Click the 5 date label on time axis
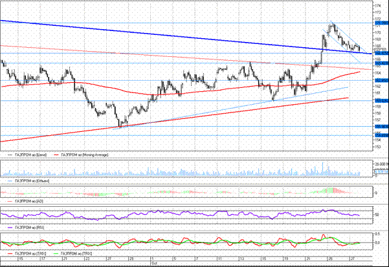This screenshot has width=389, height=267. (175, 259)
